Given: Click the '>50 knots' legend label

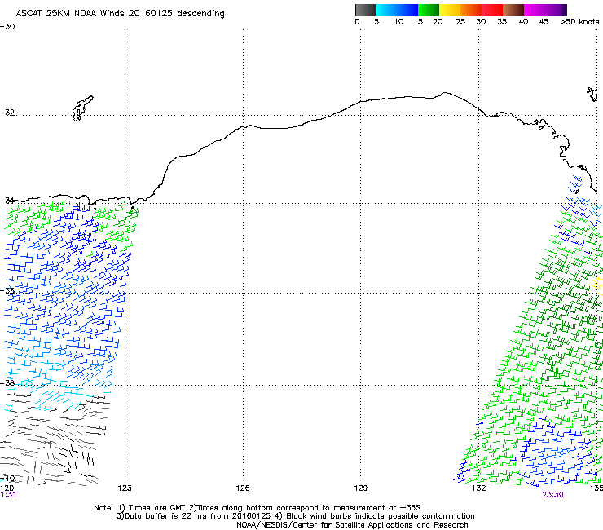Looking at the screenshot, I should click(x=579, y=22).
